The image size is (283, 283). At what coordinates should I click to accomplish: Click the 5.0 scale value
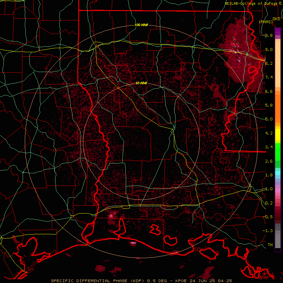[x=269, y=119]
